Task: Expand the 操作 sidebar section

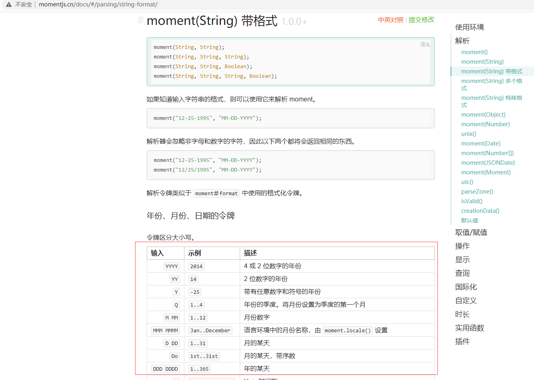Action: click(462, 246)
